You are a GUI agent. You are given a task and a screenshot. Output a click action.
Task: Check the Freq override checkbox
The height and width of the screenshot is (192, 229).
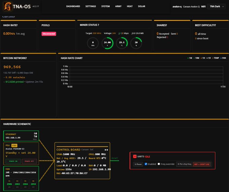[x=159, y=164]
